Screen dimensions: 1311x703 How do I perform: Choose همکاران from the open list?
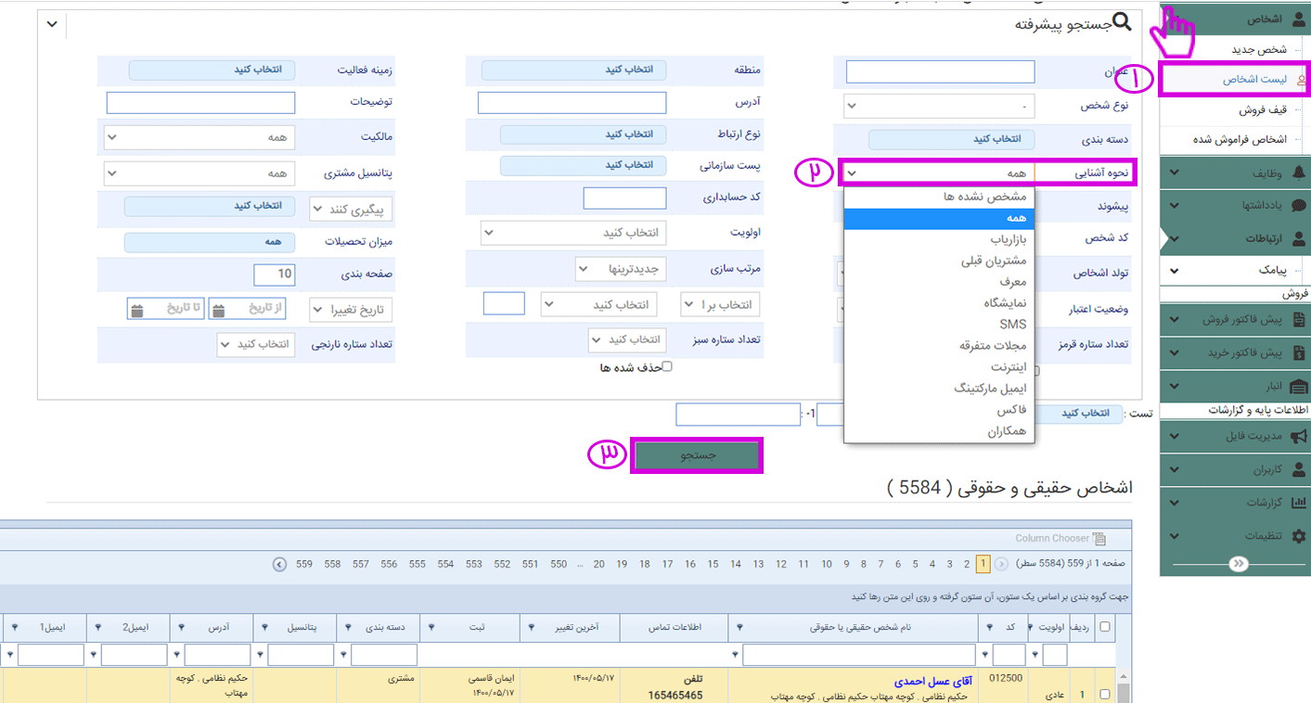point(939,431)
